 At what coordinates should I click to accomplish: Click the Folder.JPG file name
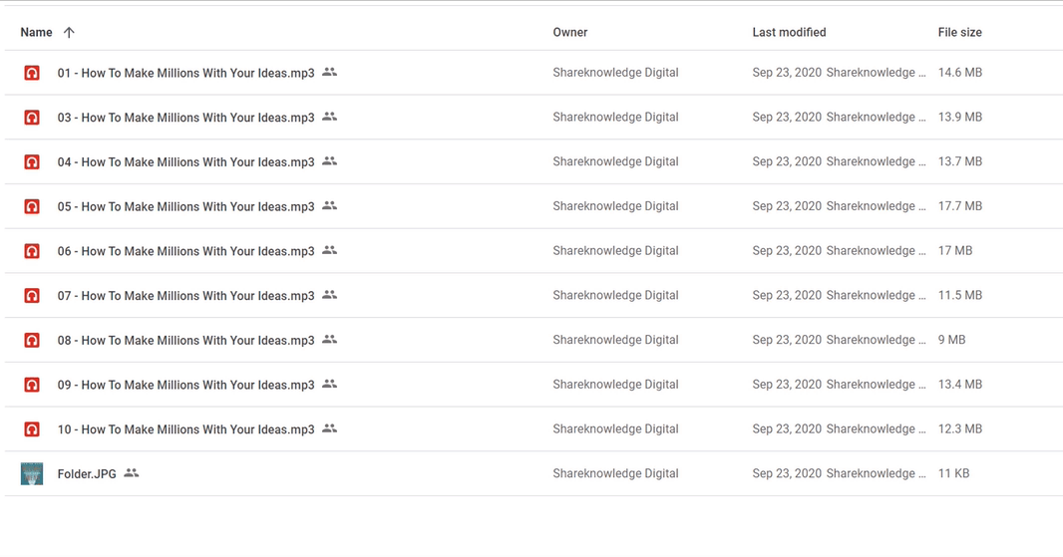click(87, 474)
